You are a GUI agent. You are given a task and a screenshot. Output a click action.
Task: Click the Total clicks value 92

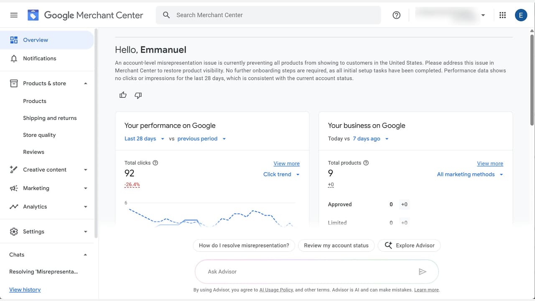tap(130, 173)
